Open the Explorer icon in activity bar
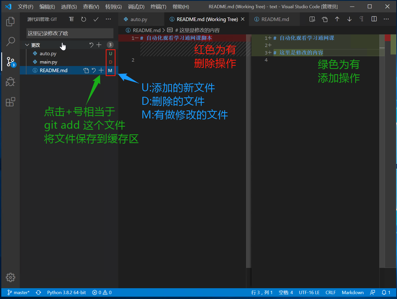 [x=10, y=22]
